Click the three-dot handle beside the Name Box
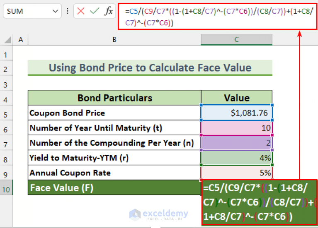 (68, 11)
